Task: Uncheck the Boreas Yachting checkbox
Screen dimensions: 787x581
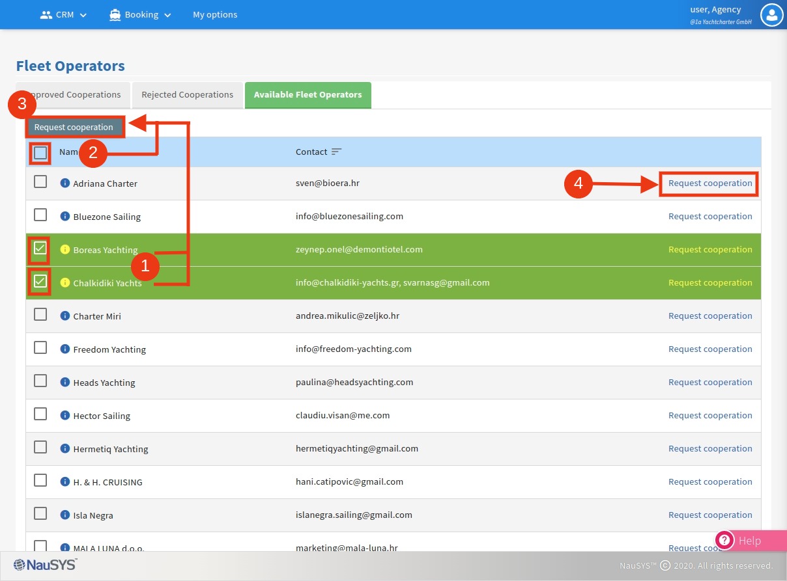Action: pos(40,248)
